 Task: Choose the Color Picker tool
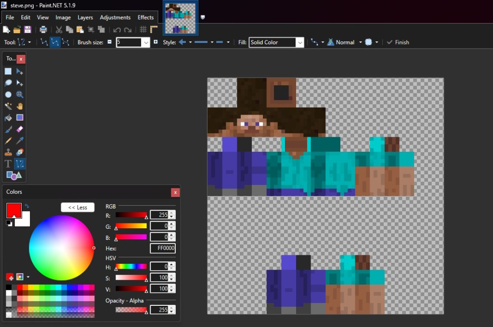click(19, 141)
